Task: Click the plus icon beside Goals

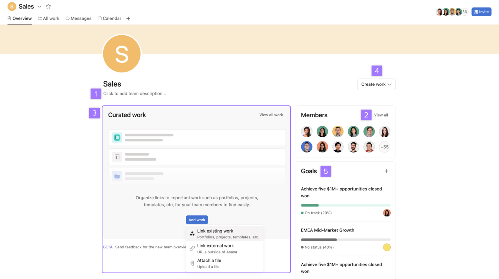Action: (x=386, y=171)
